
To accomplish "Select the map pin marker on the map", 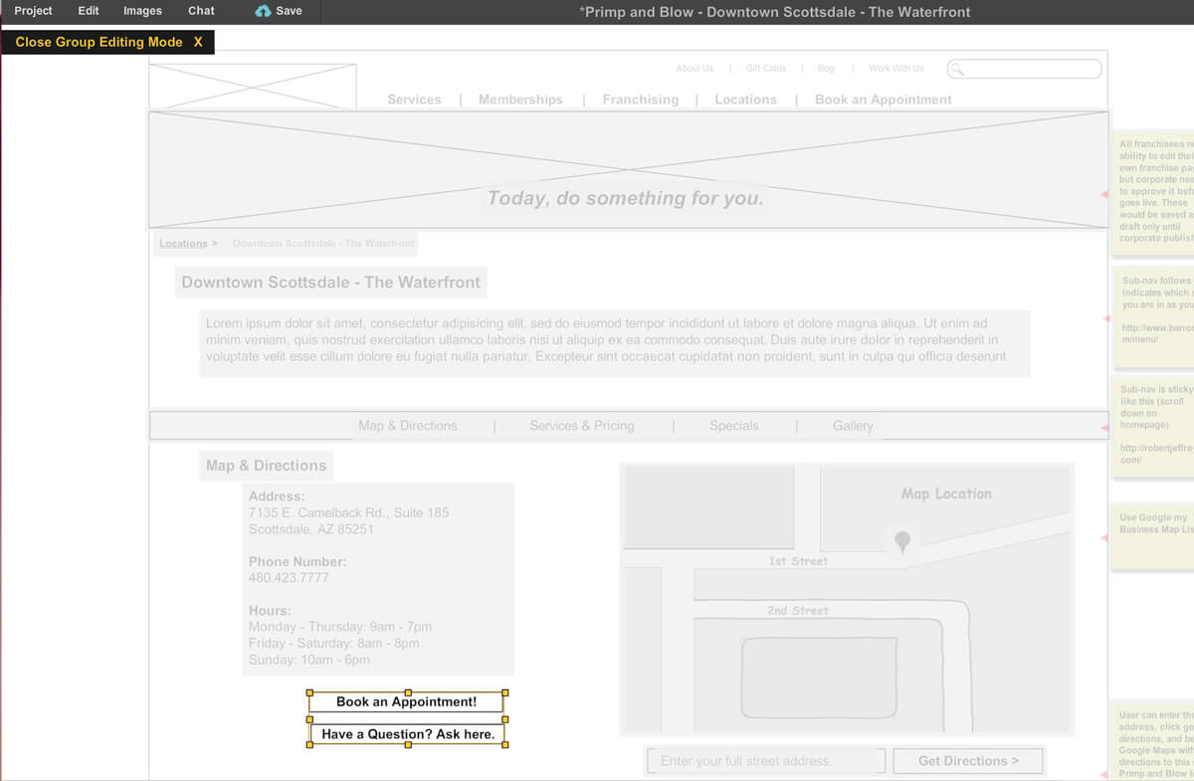I will [900, 539].
